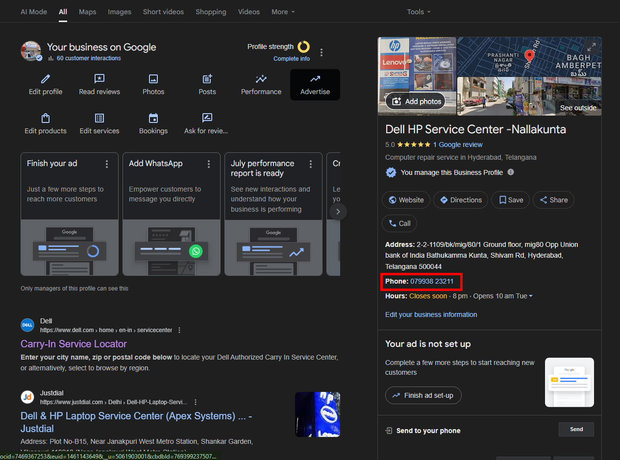Open options menu on Finish your ad card
The image size is (620, 460).
click(x=107, y=164)
